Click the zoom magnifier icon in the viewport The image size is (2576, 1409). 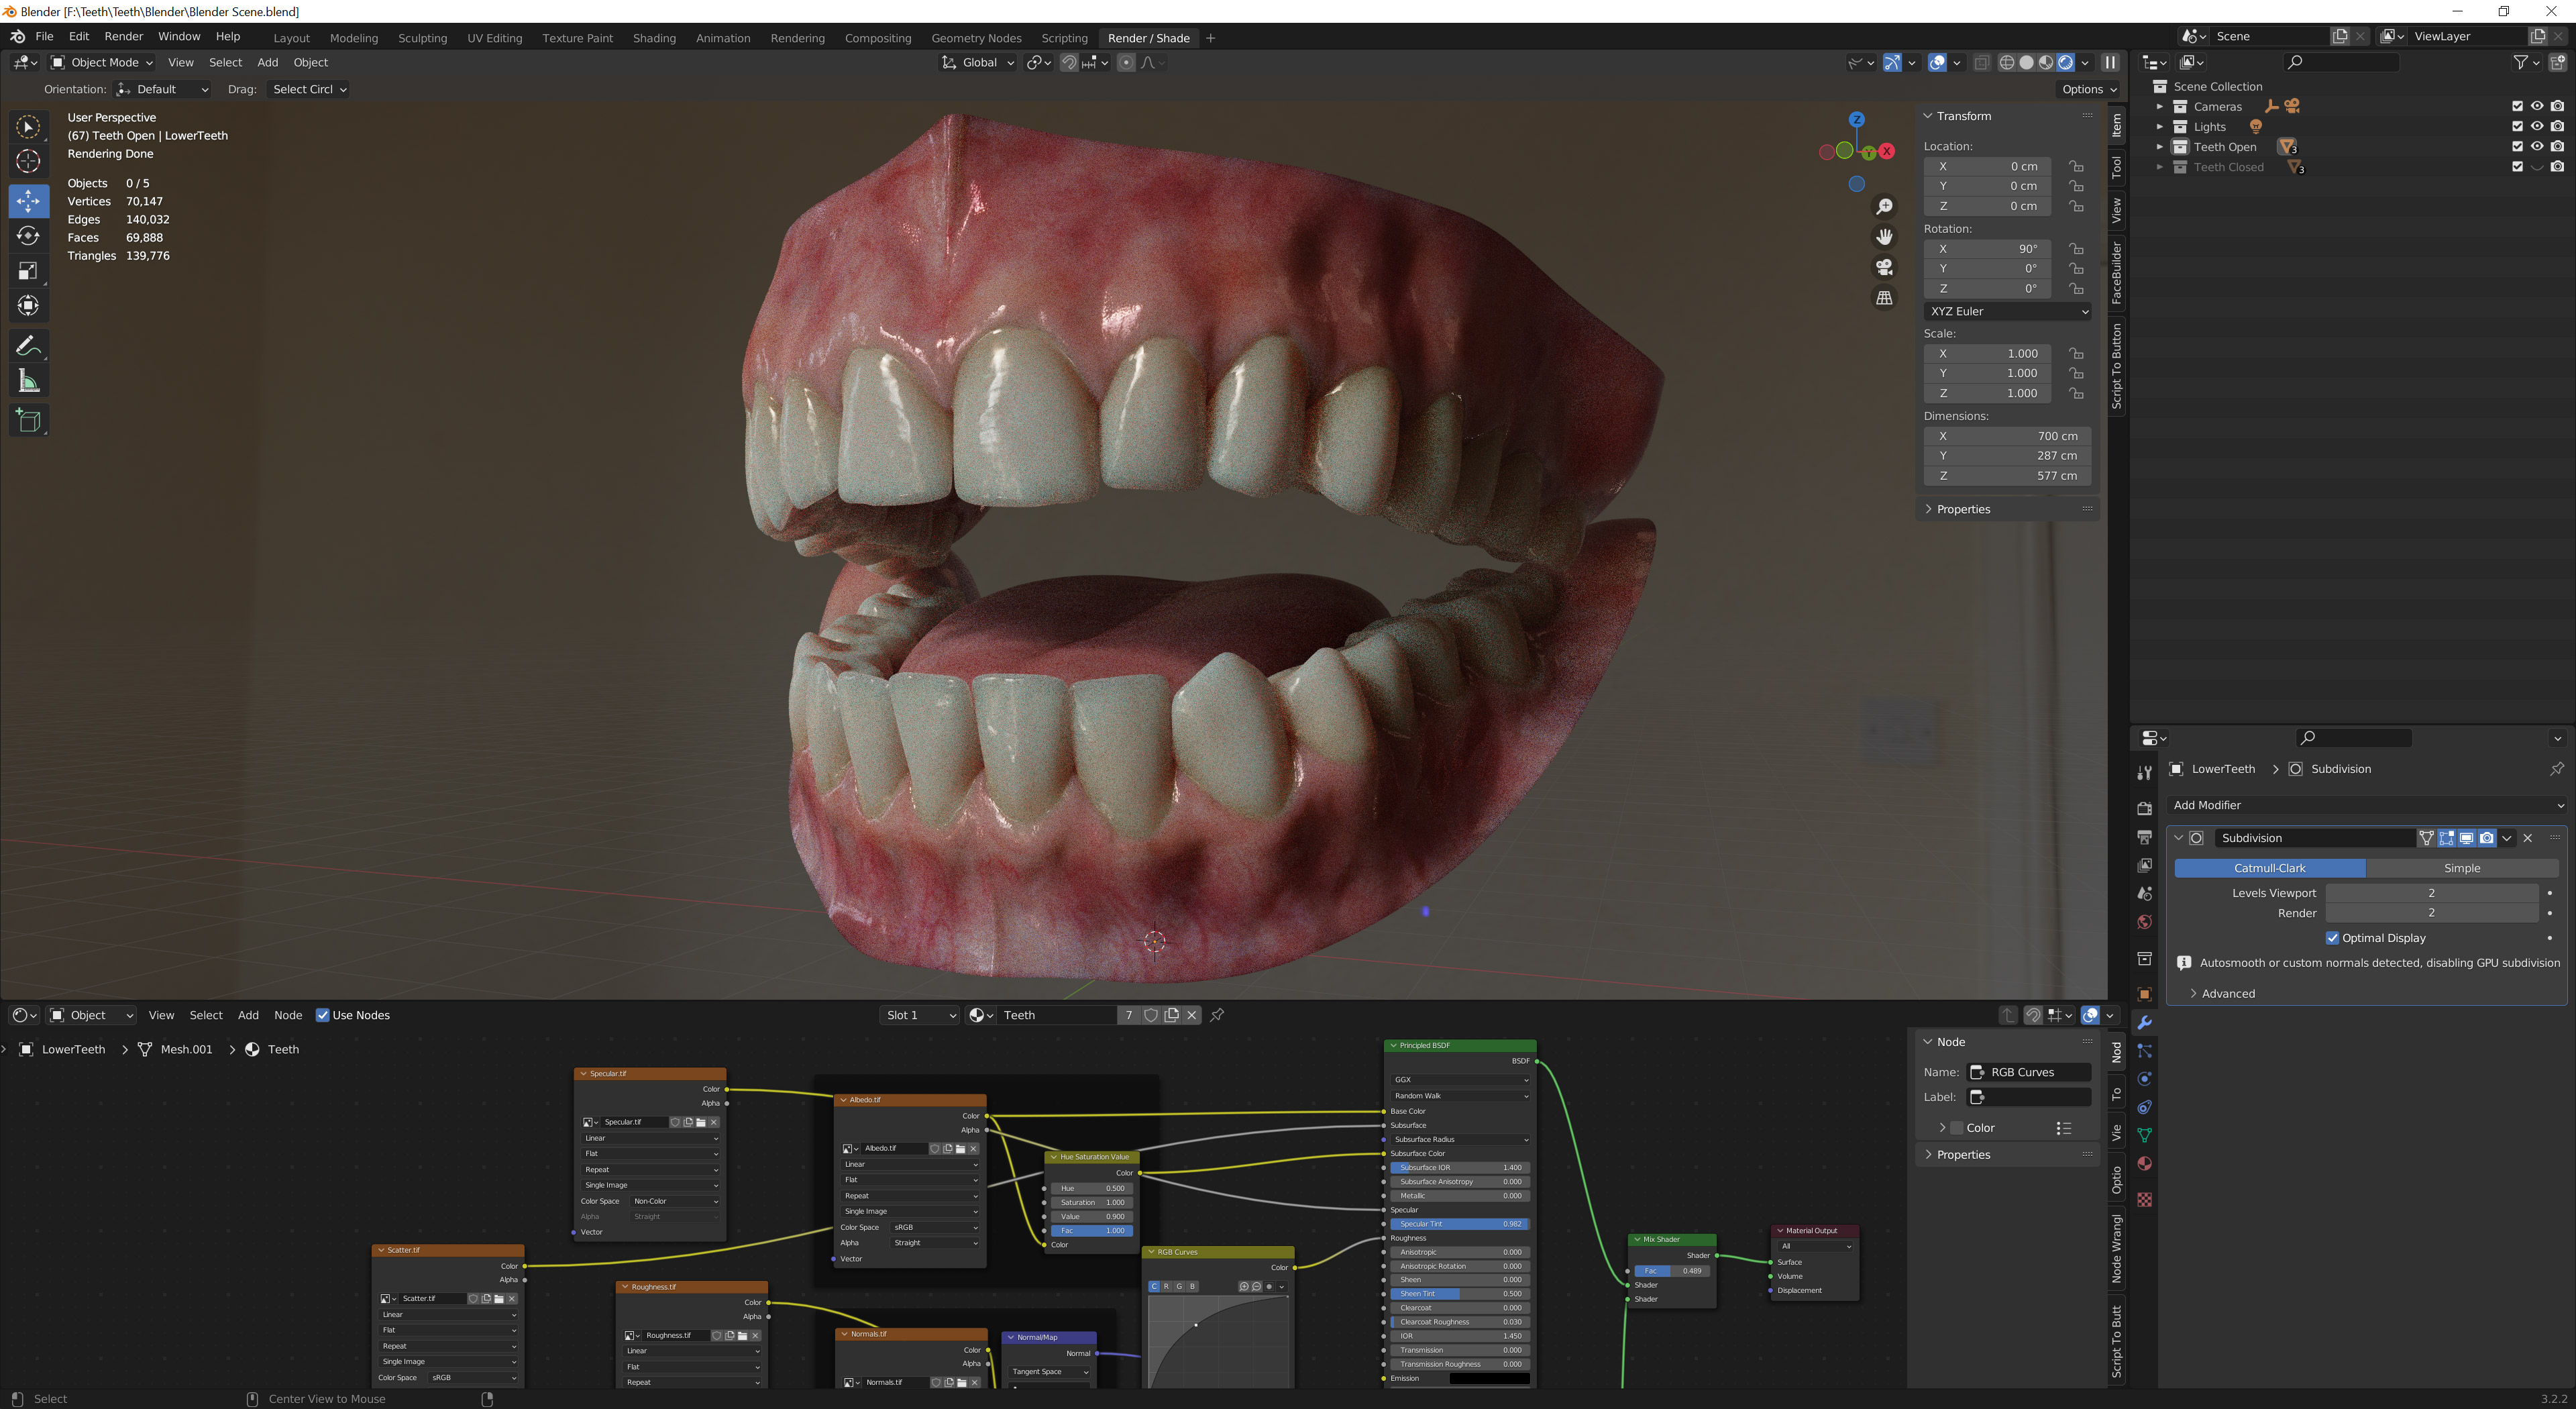click(x=1884, y=206)
